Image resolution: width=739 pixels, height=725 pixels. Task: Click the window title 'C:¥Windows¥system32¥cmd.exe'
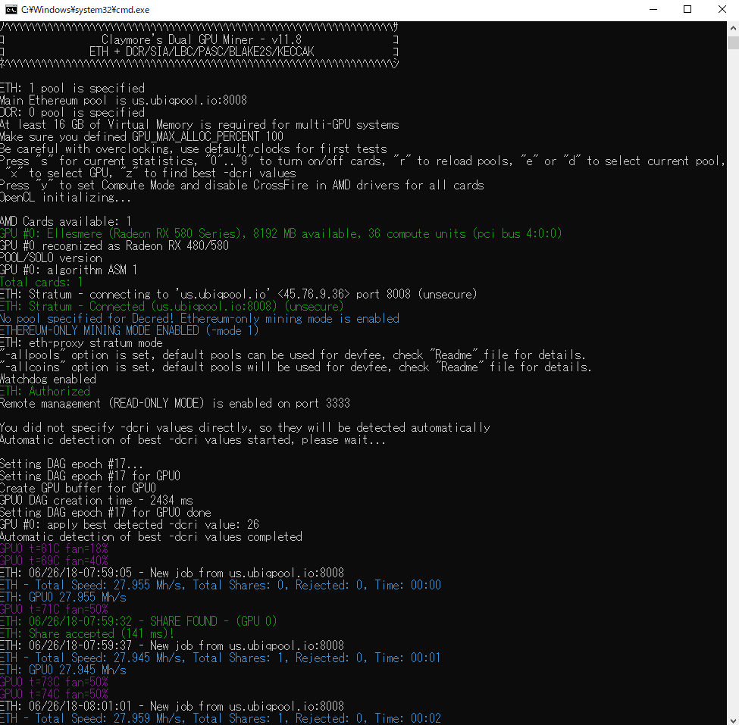pyautogui.click(x=86, y=9)
